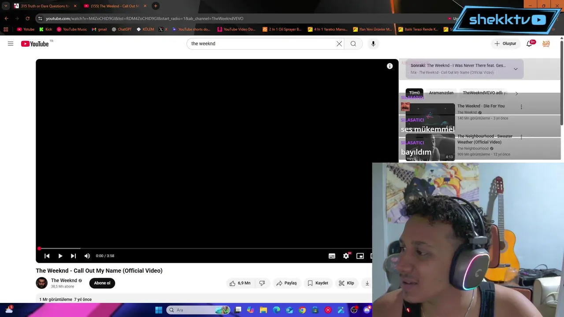Screen dimensions: 564x317
Task: Go back in browser history
Action: point(6,18)
